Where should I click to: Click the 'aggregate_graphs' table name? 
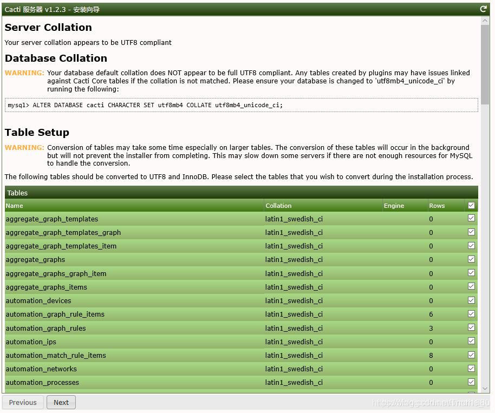click(x=35, y=260)
